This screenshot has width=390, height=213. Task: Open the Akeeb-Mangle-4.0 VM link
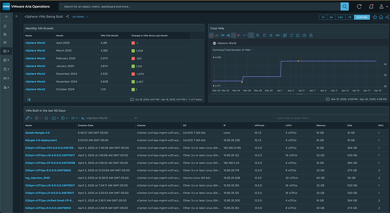[37, 133]
